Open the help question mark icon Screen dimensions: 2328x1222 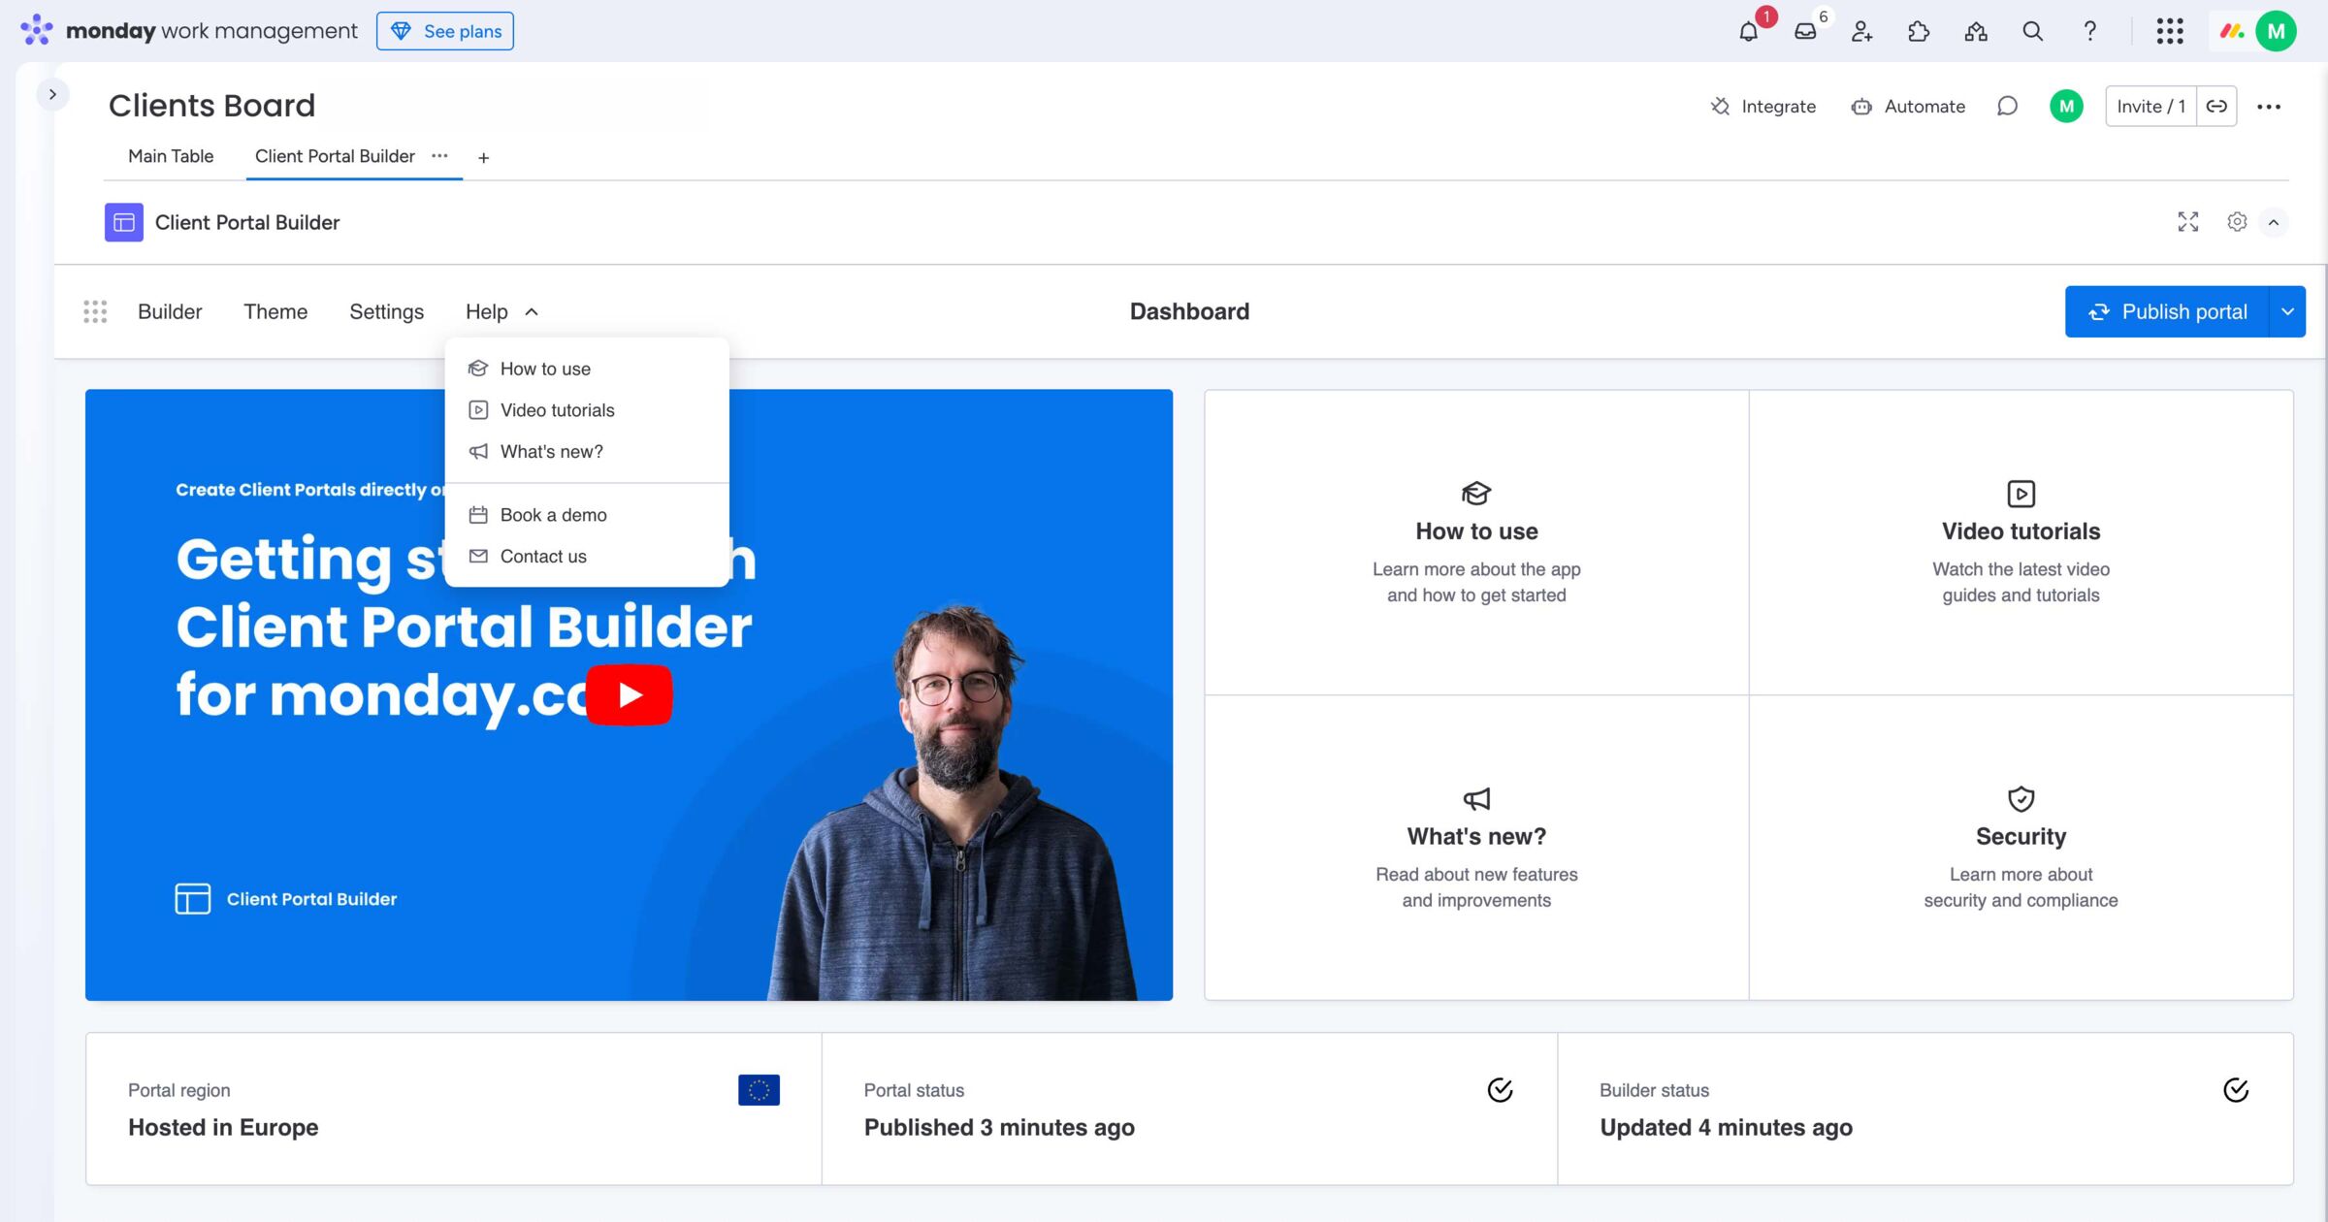(x=2090, y=31)
